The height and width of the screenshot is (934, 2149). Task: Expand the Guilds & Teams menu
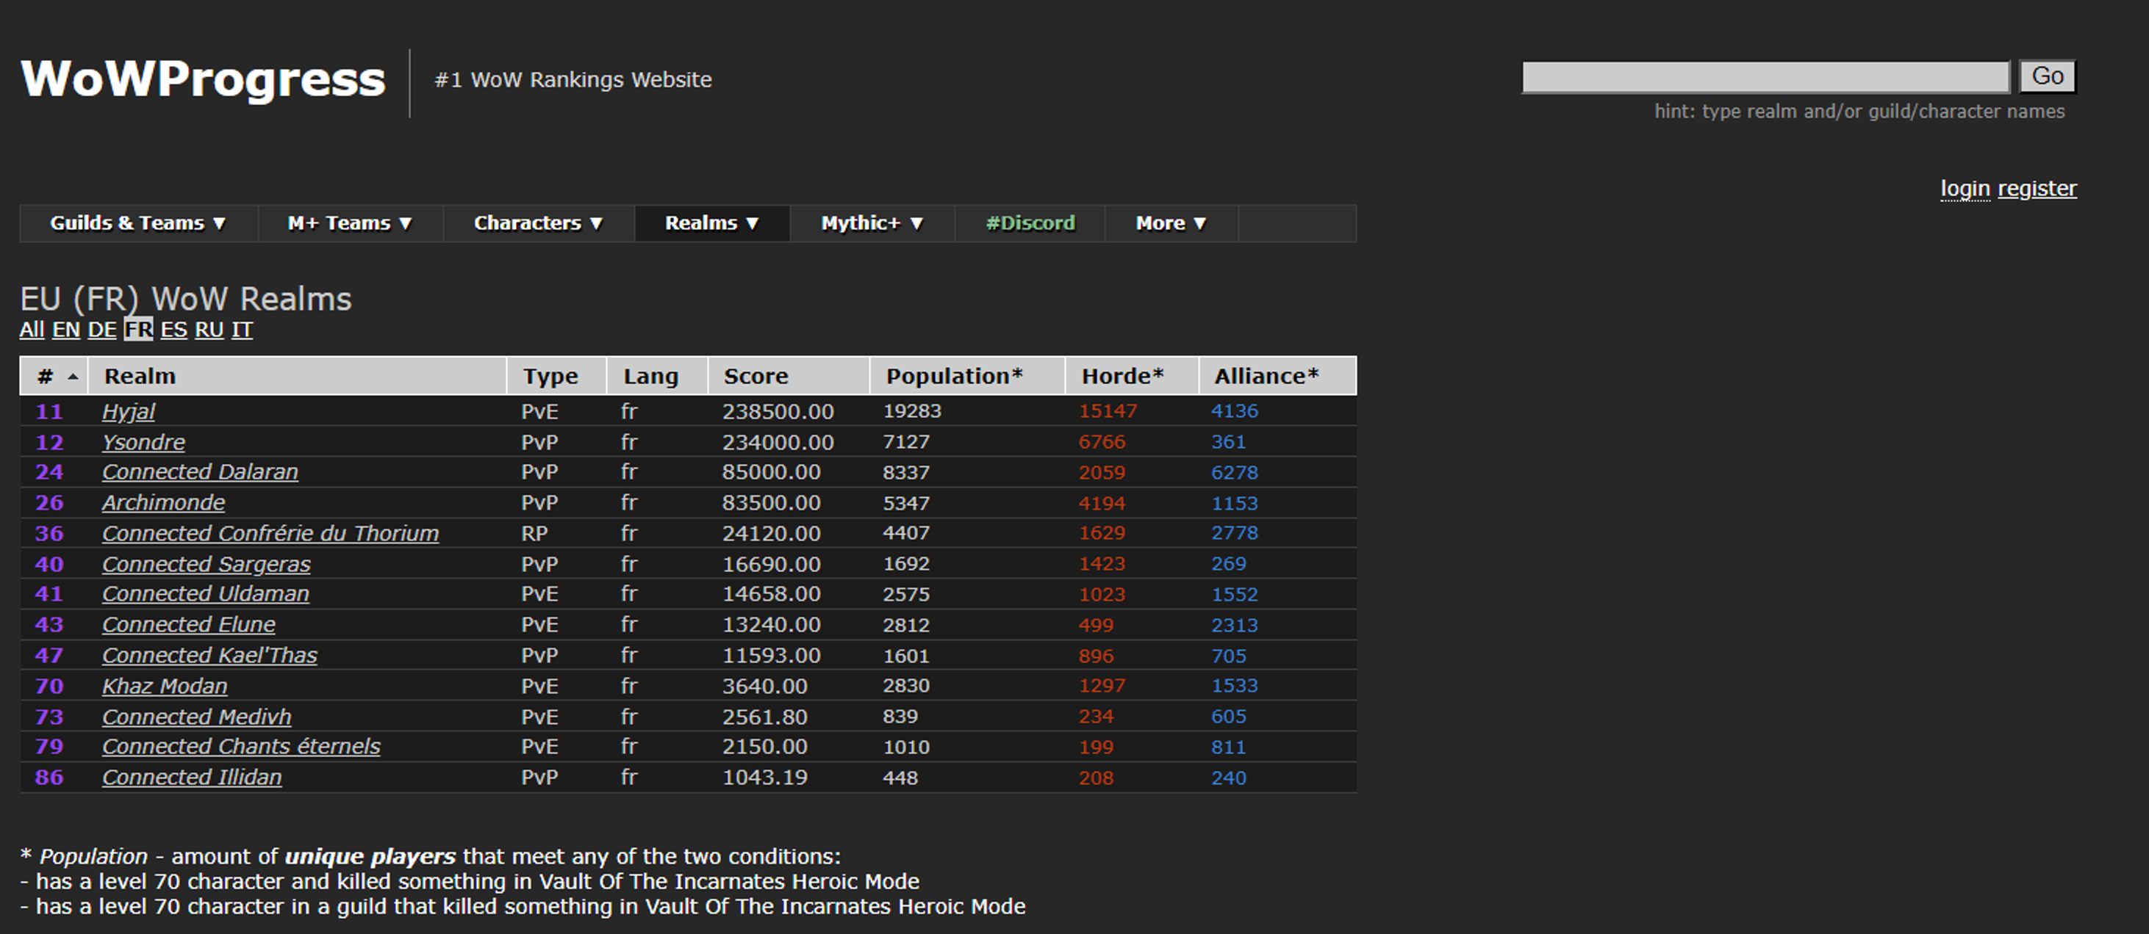pyautogui.click(x=138, y=223)
